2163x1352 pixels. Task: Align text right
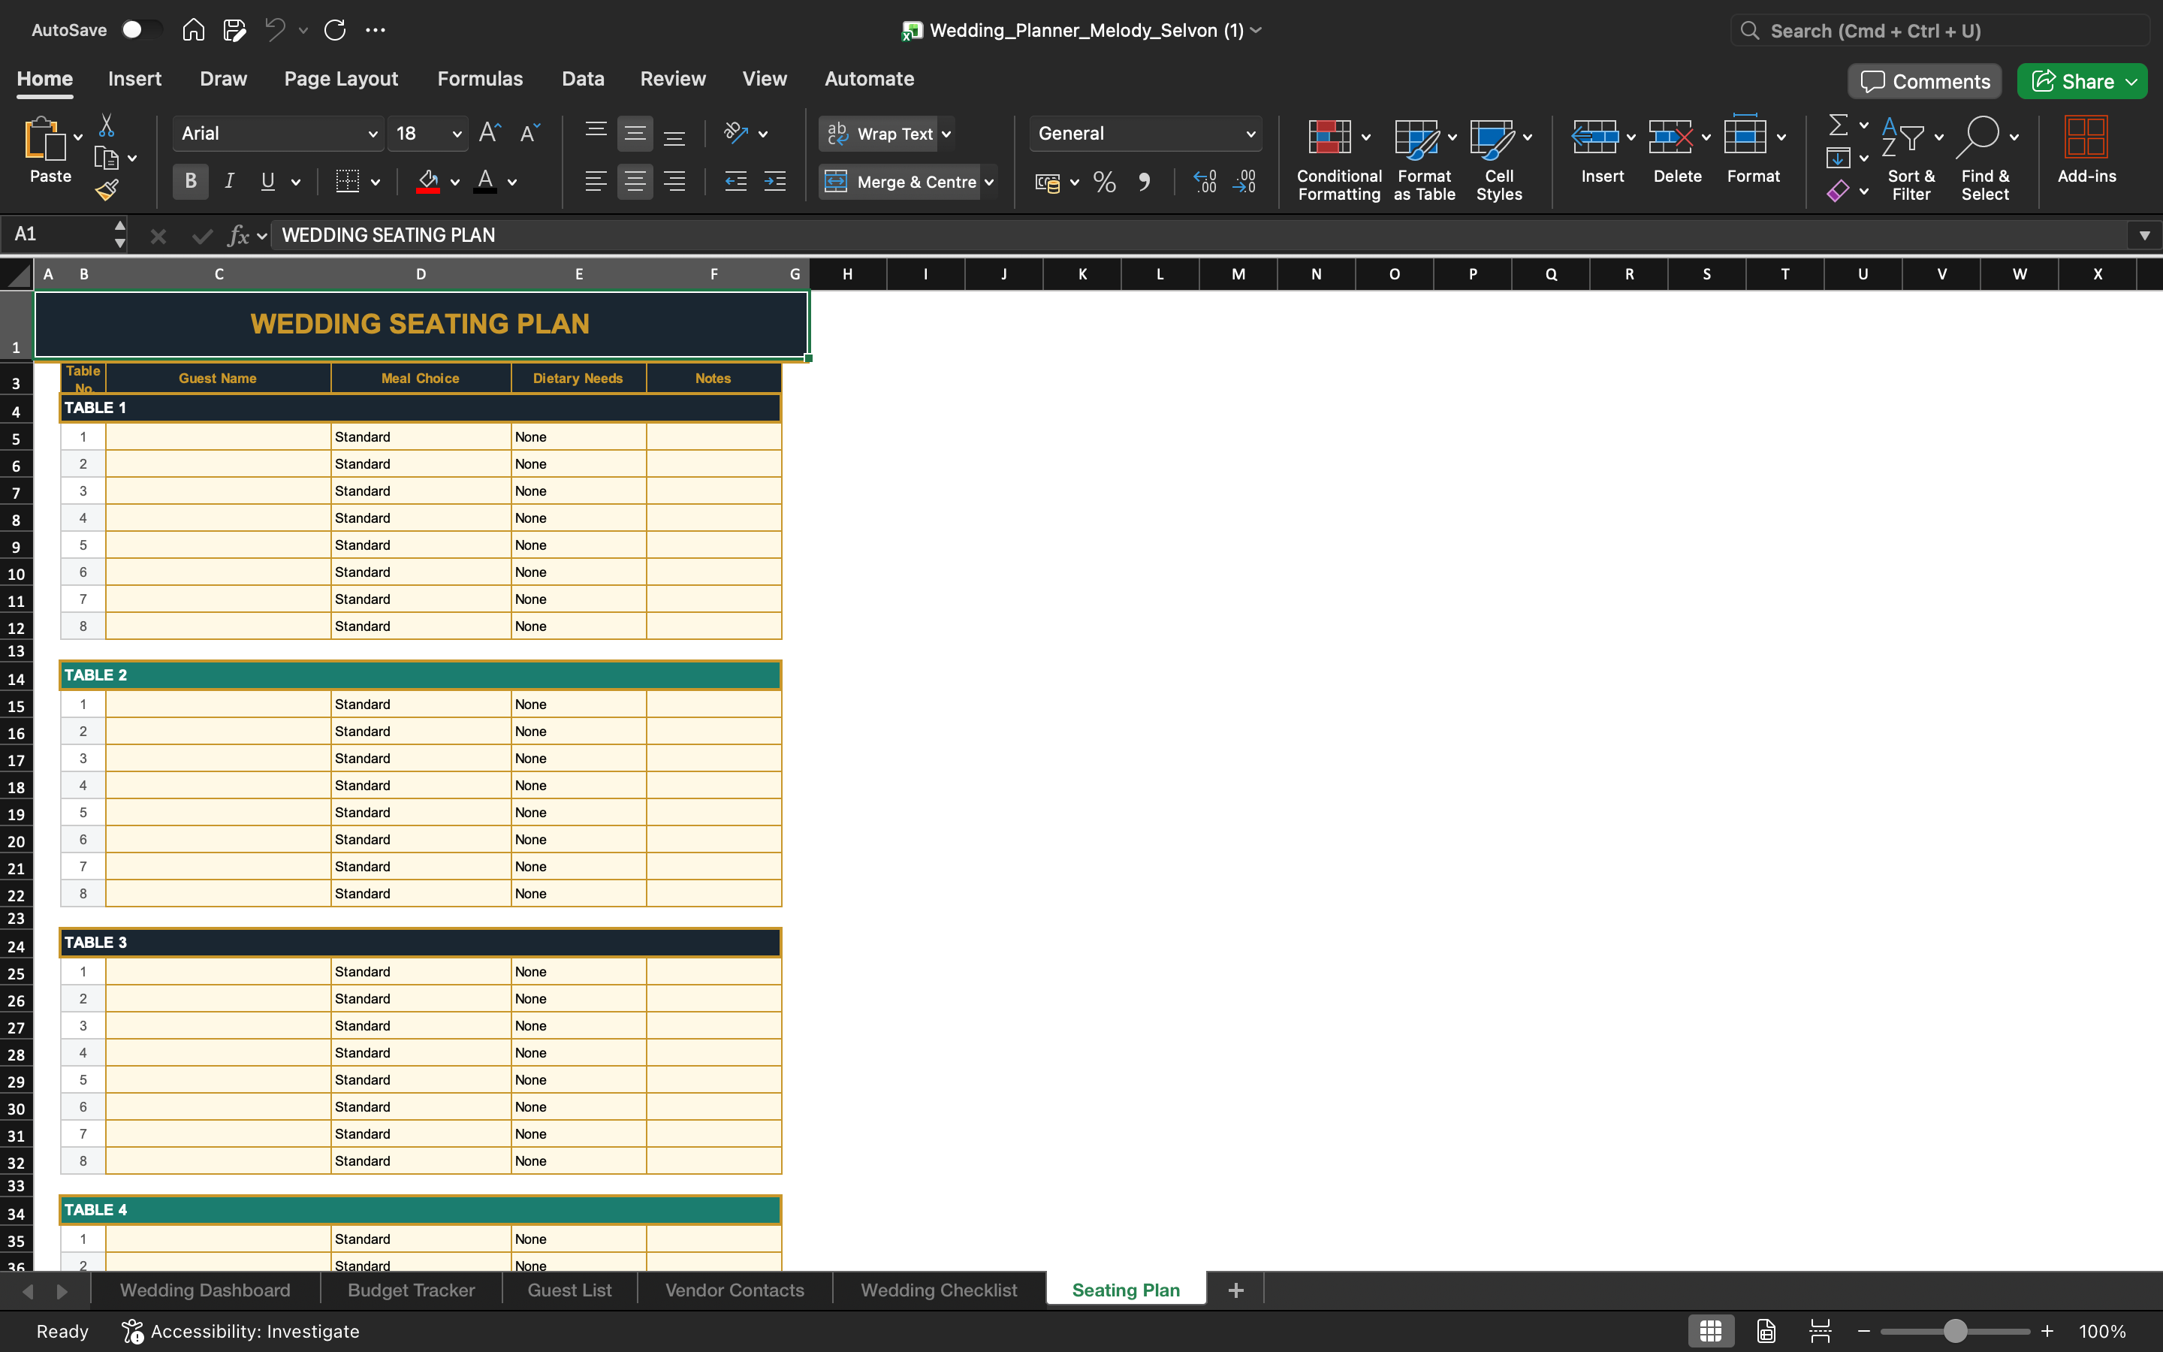pos(675,182)
